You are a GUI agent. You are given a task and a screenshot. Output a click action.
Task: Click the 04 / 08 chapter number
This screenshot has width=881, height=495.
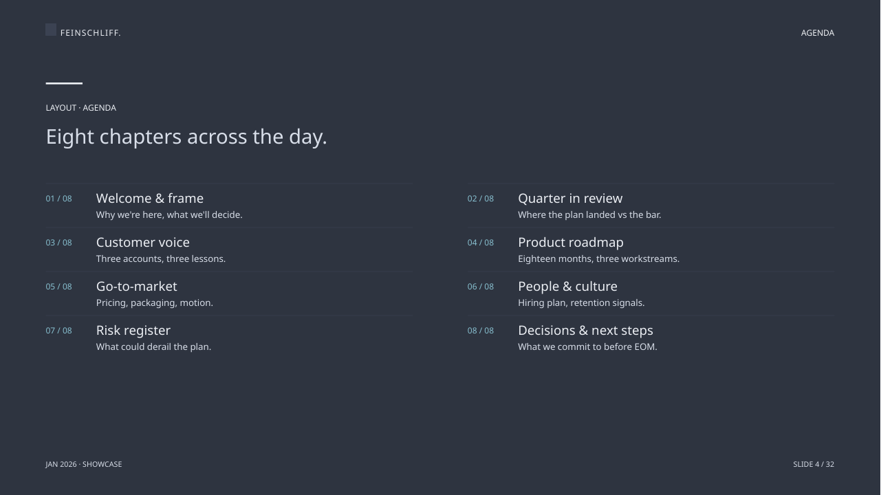pos(481,243)
